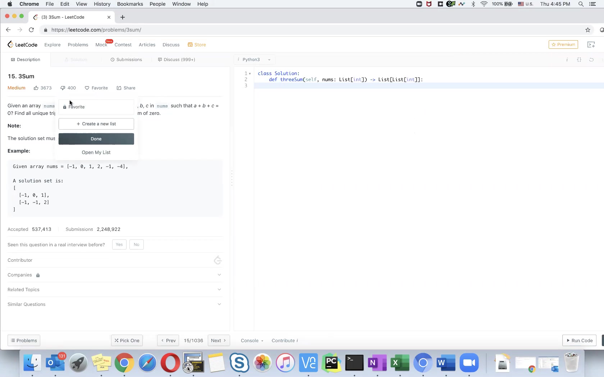Click the Pick One random button
This screenshot has width=604, height=377.
coord(127,340)
